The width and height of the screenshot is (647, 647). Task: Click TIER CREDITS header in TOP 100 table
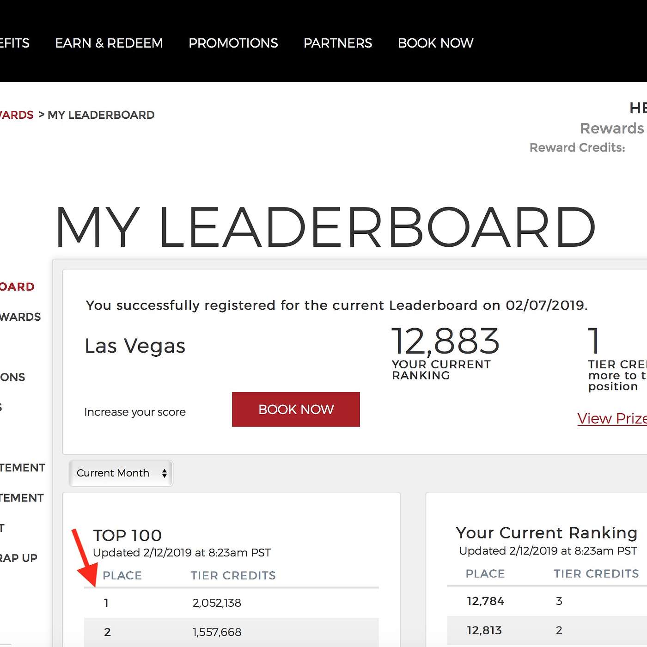233,575
